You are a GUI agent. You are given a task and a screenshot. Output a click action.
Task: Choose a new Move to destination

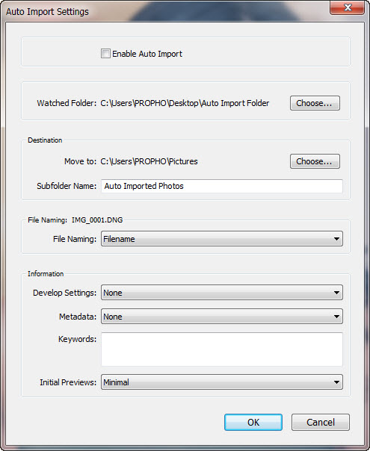coord(315,161)
